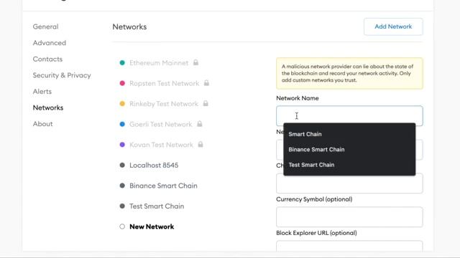
Task: Click hollow circle beside New Network
Action: click(x=122, y=226)
